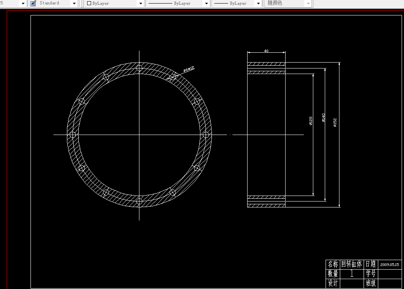The width and height of the screenshot is (404, 289).
Task: Click the dropdown arrow left of text style icon
Action: [x=23, y=3]
